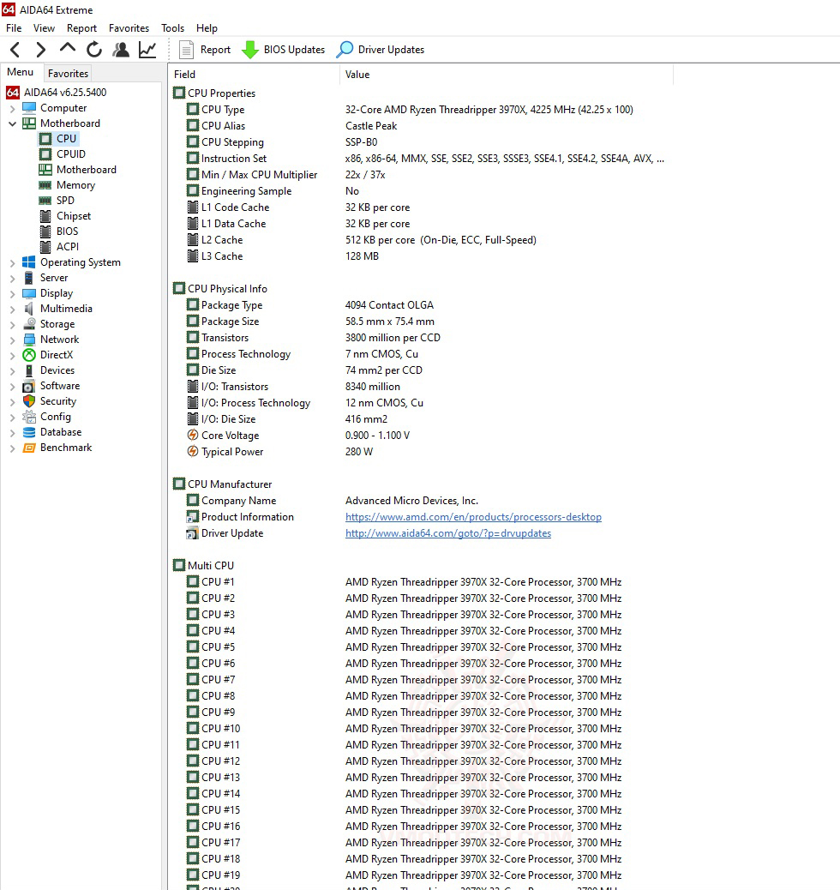Click the Report toolbar button label
This screenshot has height=890, width=840.
[215, 50]
